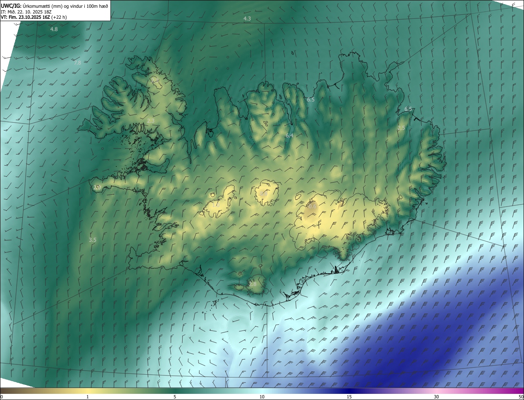Click the pink color band above the 30 tick

pos(436,391)
